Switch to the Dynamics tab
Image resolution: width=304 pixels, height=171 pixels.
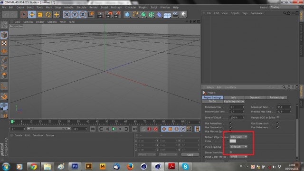(255, 97)
